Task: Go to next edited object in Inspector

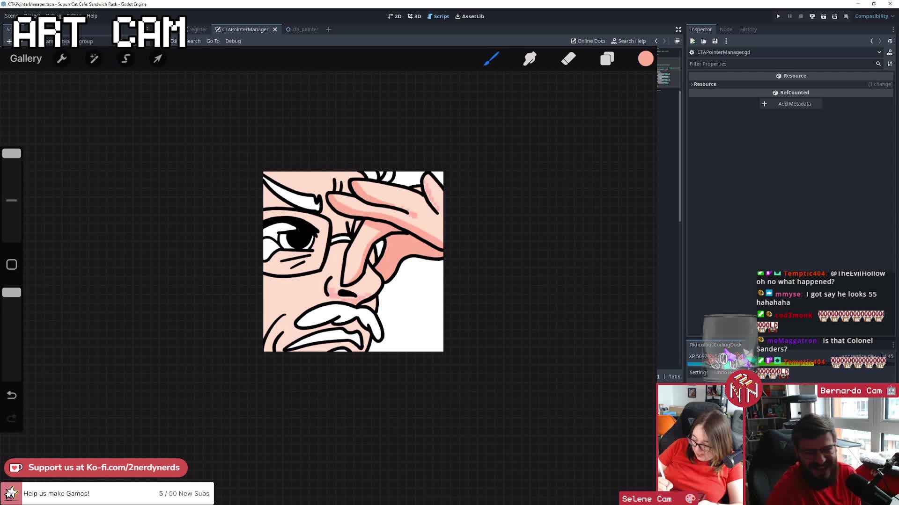Action: 880,41
